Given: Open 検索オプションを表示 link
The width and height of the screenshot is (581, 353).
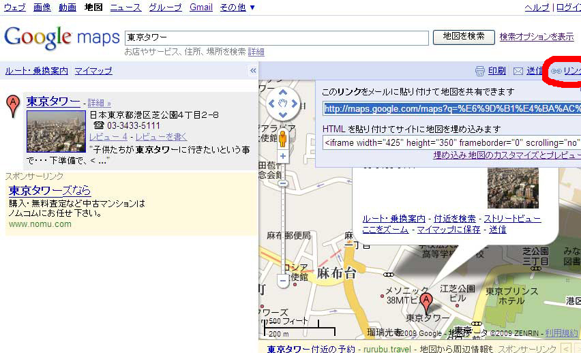Looking at the screenshot, I should 537,37.
